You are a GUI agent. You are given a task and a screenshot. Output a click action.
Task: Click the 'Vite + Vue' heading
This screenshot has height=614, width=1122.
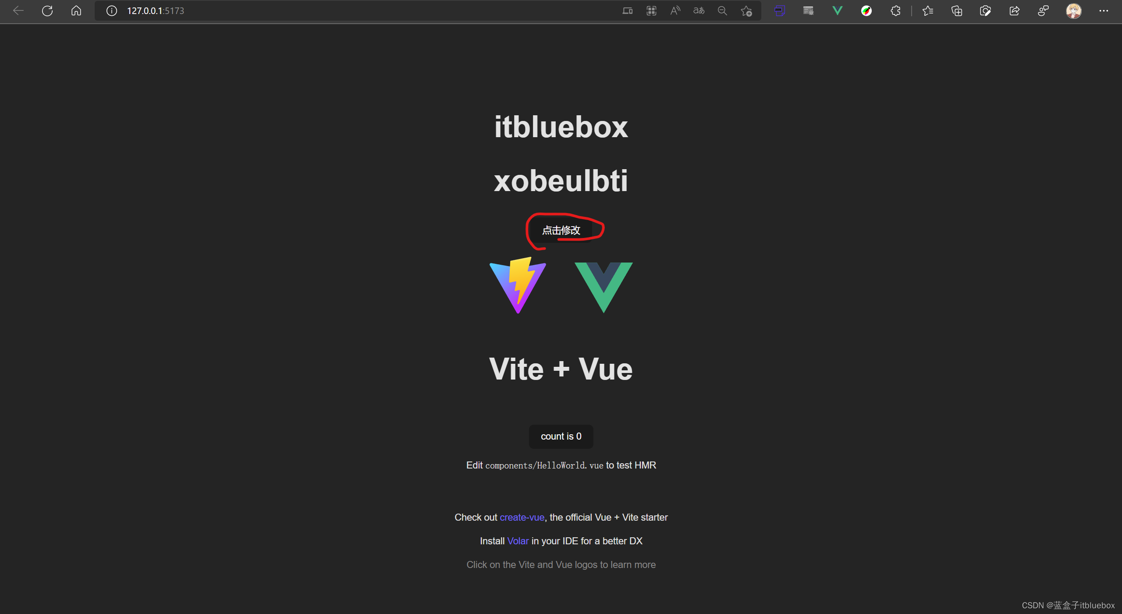click(561, 369)
